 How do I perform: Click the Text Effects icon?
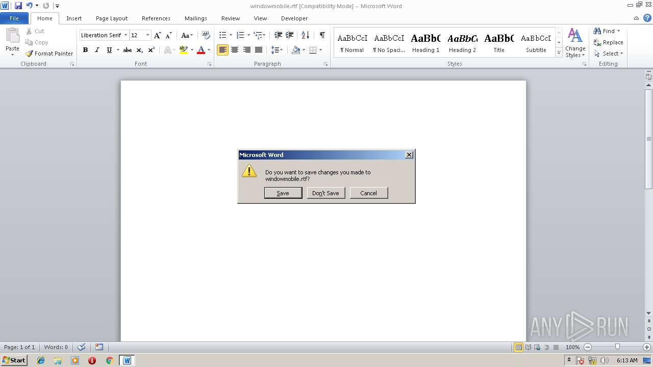pyautogui.click(x=167, y=50)
